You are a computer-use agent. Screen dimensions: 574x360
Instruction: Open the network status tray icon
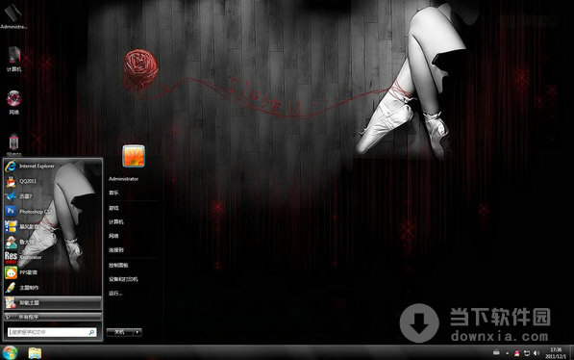click(x=527, y=353)
